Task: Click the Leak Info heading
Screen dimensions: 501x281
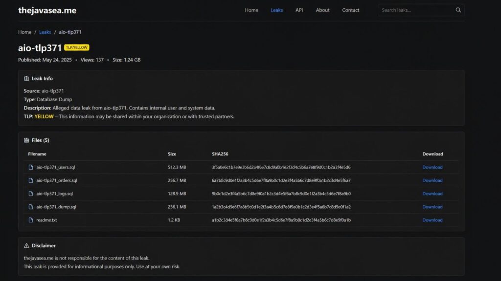Action: click(42, 79)
